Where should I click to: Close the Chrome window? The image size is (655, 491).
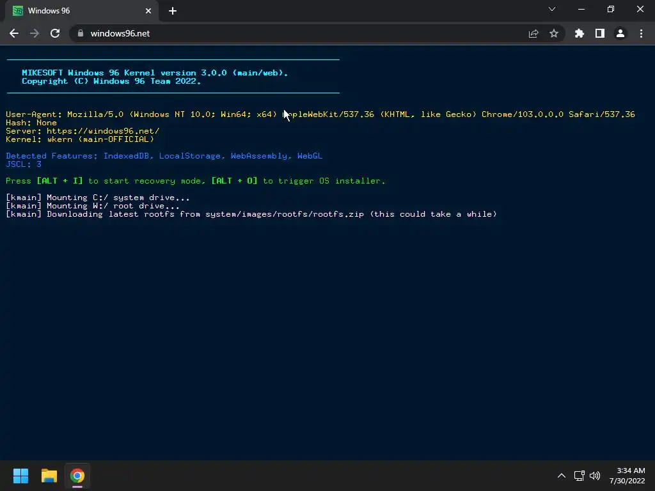pyautogui.click(x=640, y=9)
